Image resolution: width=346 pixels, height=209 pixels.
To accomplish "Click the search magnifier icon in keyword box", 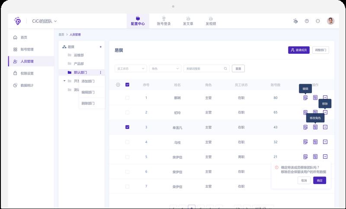I will click(225, 69).
